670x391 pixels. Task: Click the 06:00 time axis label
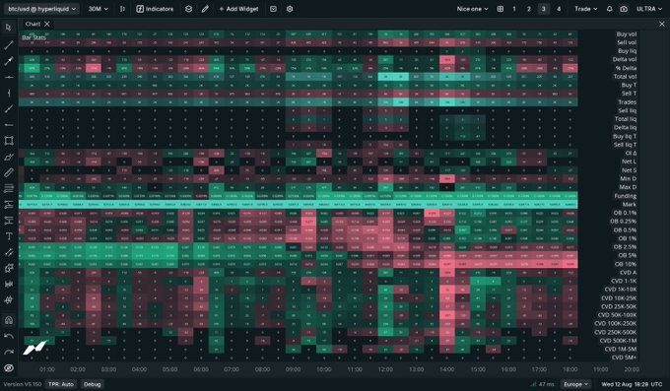pos(201,369)
